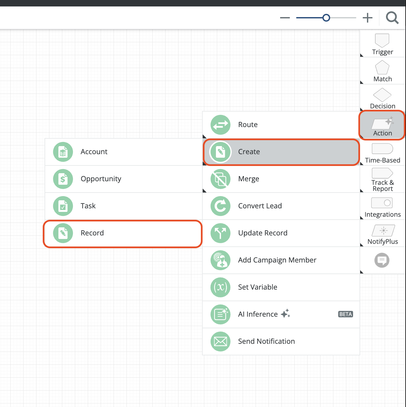Expand the Merge action submenu
The height and width of the screenshot is (407, 406).
tap(281, 179)
